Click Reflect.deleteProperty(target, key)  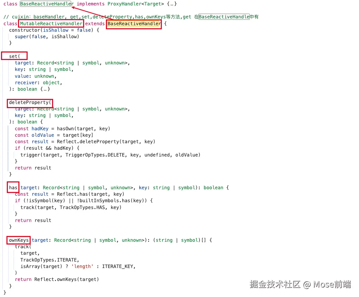pos(106,142)
